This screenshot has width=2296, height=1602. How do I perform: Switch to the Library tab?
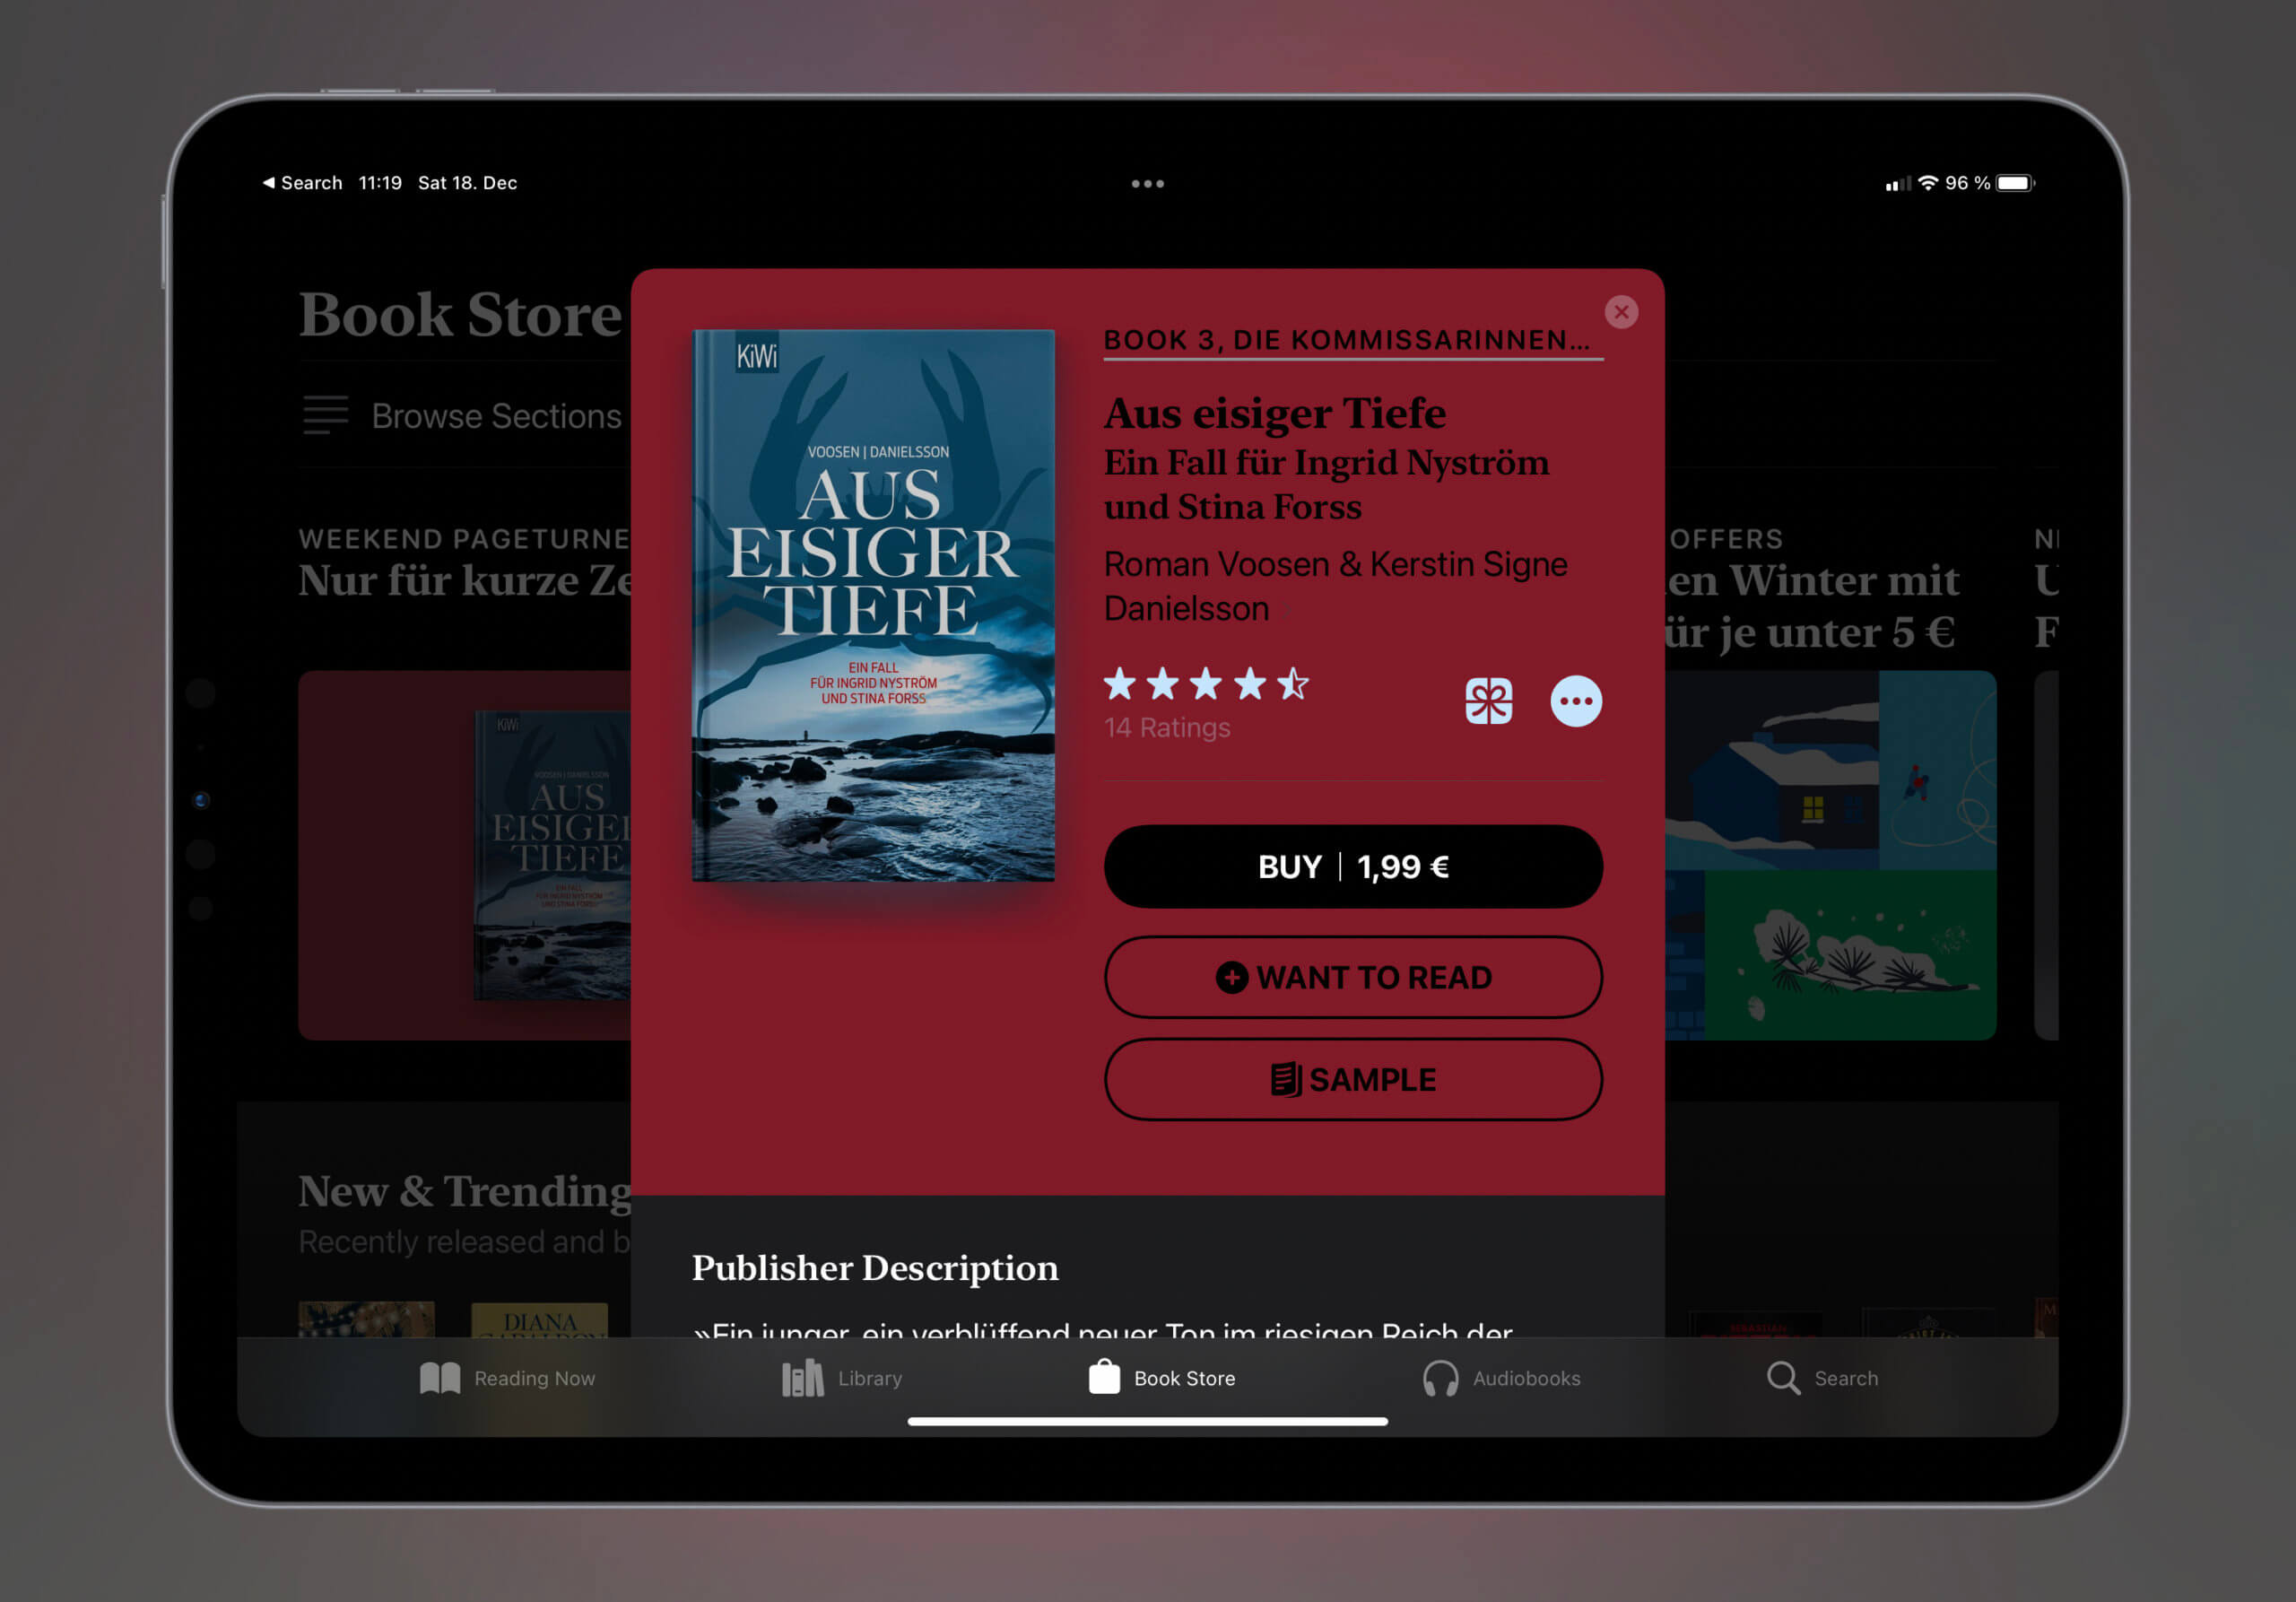click(x=841, y=1378)
